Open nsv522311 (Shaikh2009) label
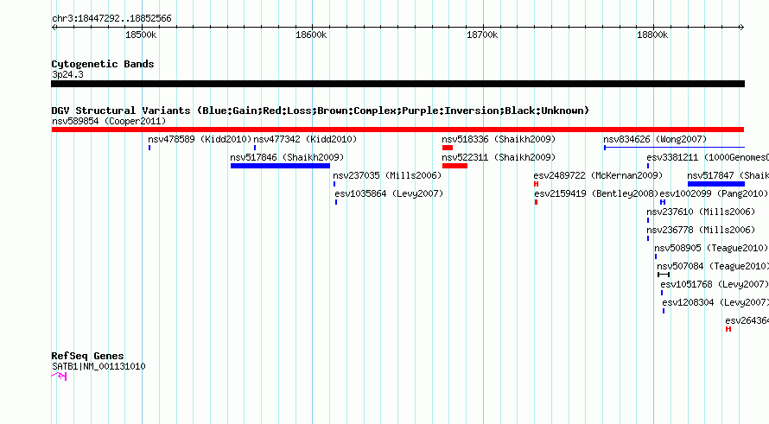 click(x=499, y=157)
